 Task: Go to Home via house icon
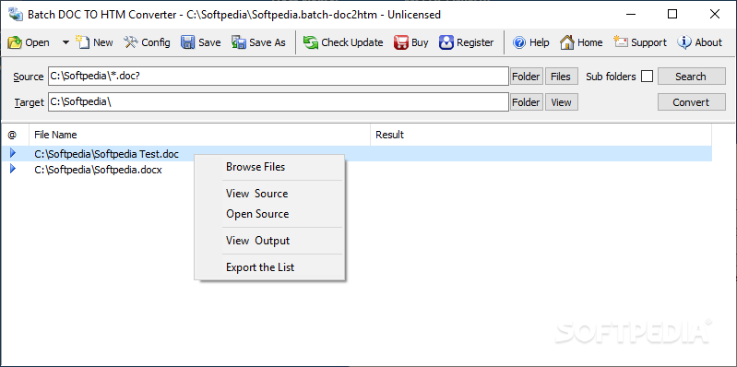(567, 42)
